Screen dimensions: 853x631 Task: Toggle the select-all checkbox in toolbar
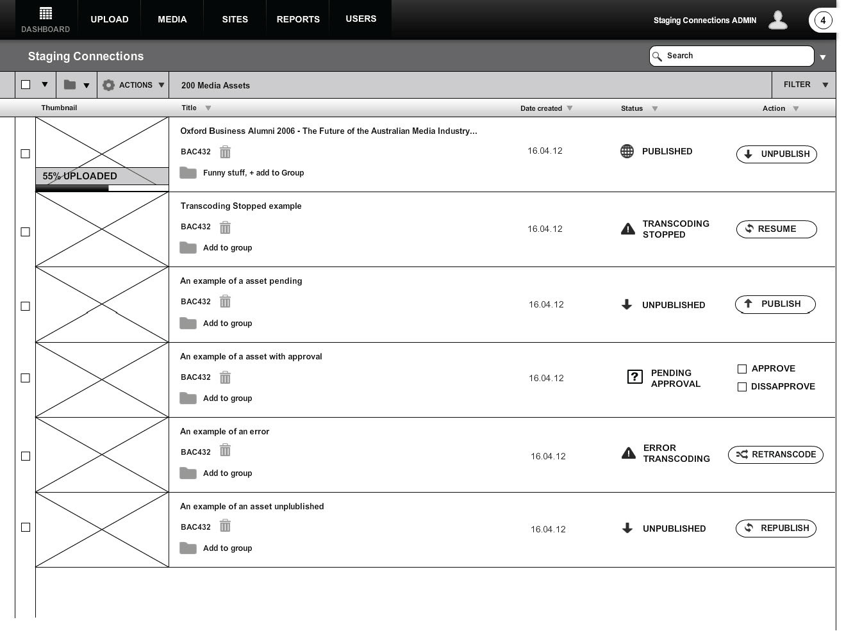[x=26, y=85]
